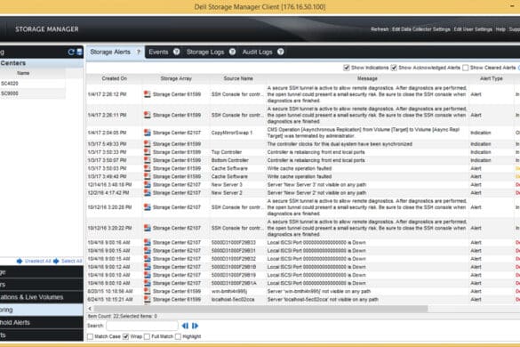The image size is (520, 347).
Task: Click storage array icon in Top Controller row
Action: point(148,152)
